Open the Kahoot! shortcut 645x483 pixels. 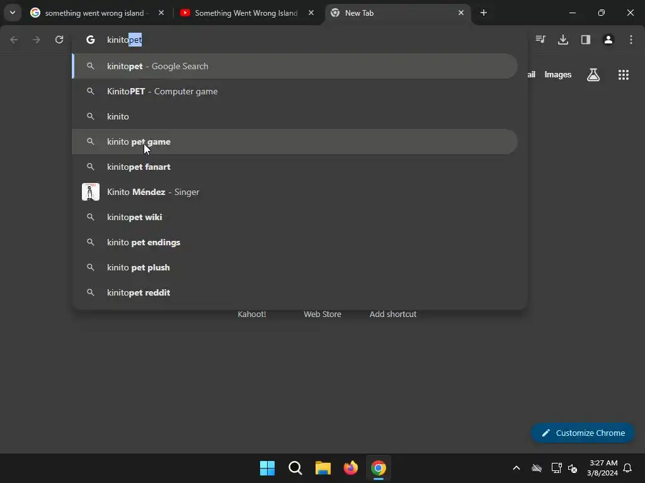tap(252, 314)
